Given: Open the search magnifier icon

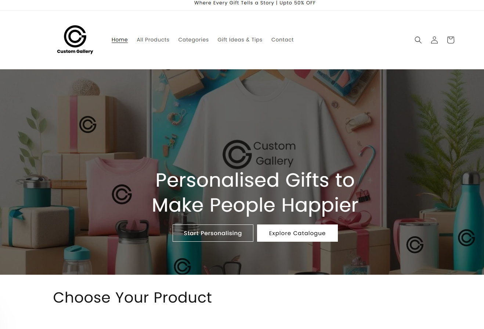Looking at the screenshot, I should (x=418, y=40).
